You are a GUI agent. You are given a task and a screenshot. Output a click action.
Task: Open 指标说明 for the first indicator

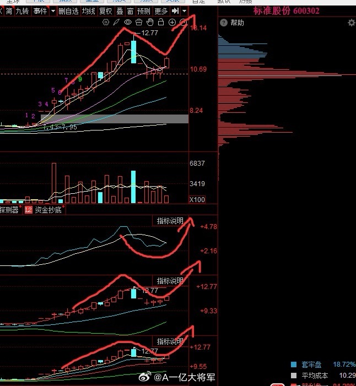170,221
